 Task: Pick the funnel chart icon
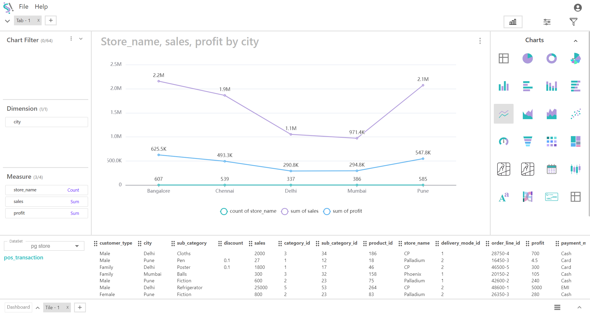527,141
